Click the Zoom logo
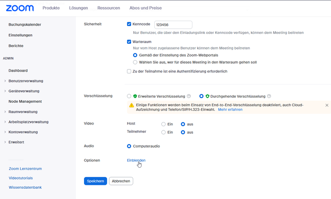 (20, 8)
